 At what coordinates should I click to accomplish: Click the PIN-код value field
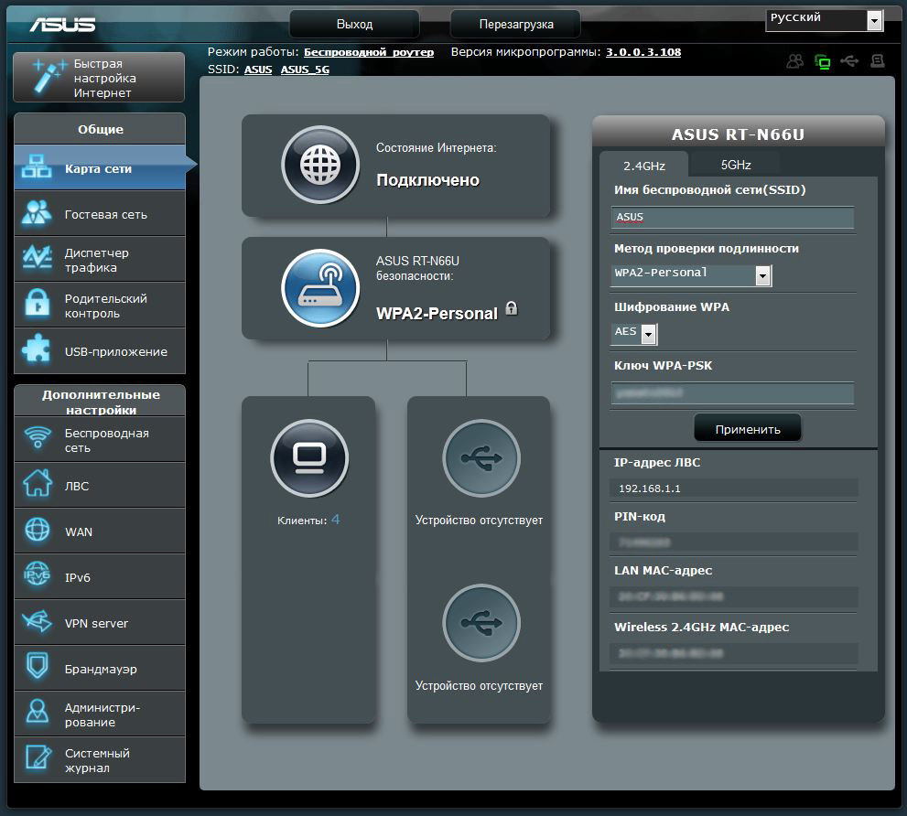[733, 542]
